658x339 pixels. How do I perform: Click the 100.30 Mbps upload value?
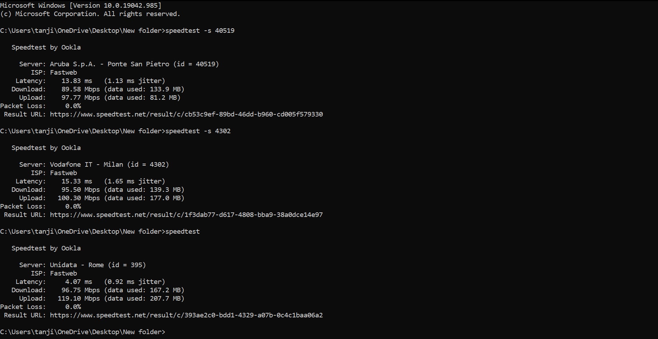click(x=79, y=198)
